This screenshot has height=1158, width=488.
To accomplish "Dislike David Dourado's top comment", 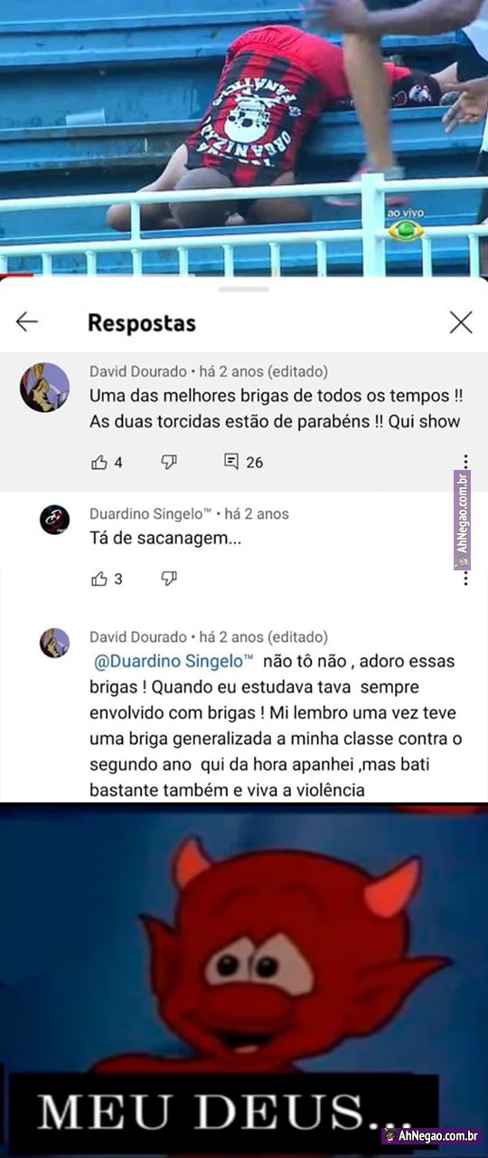I will click(x=169, y=463).
